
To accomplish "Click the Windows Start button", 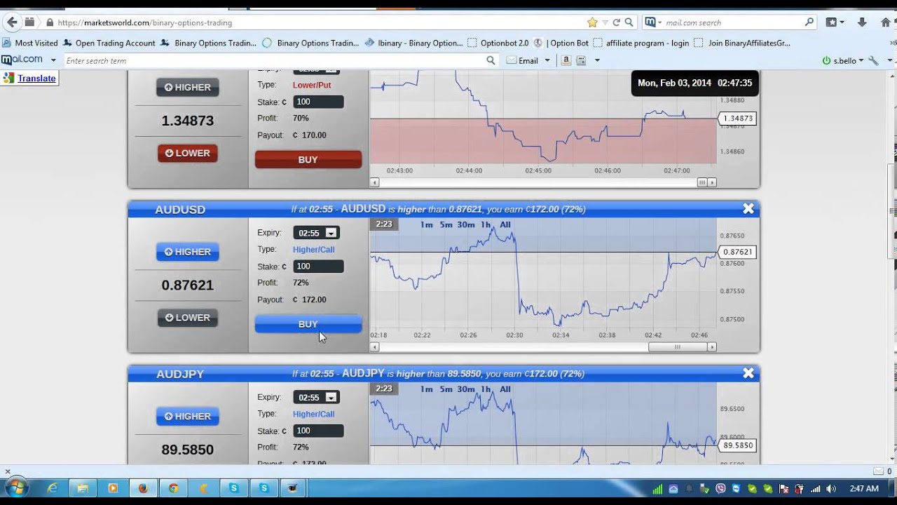I will [17, 488].
